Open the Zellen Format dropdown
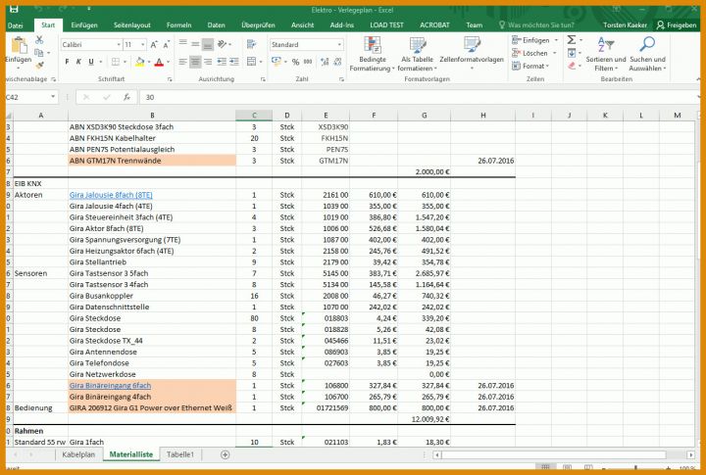 point(530,66)
